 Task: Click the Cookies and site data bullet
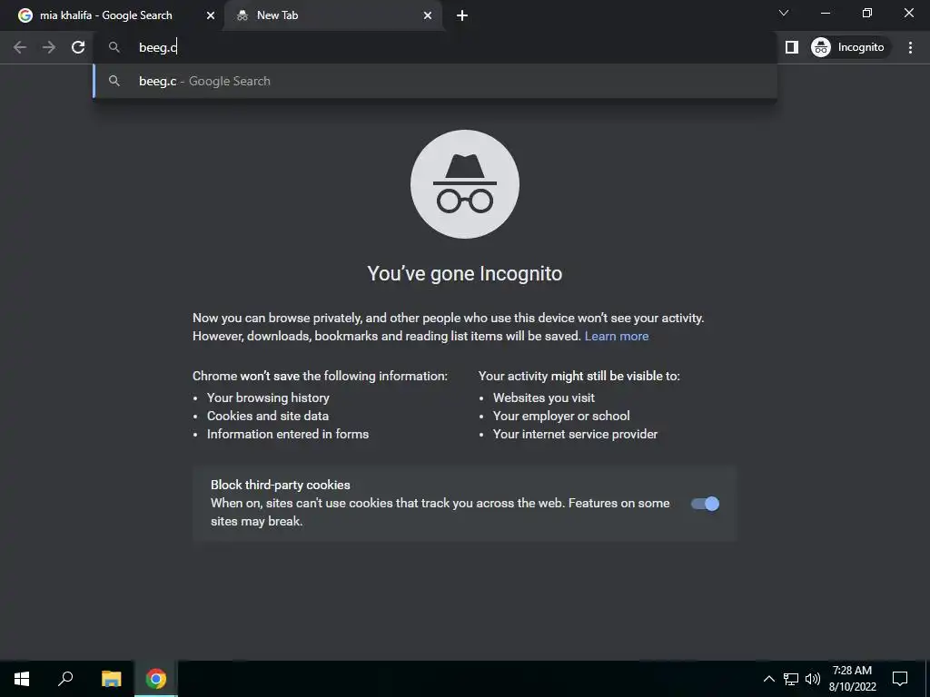click(268, 416)
